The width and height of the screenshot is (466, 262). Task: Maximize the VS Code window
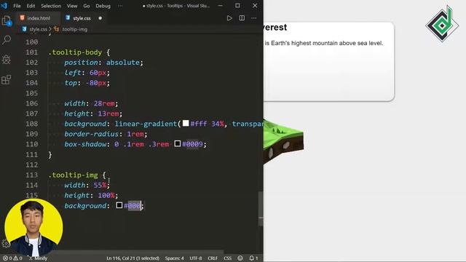(237, 5)
